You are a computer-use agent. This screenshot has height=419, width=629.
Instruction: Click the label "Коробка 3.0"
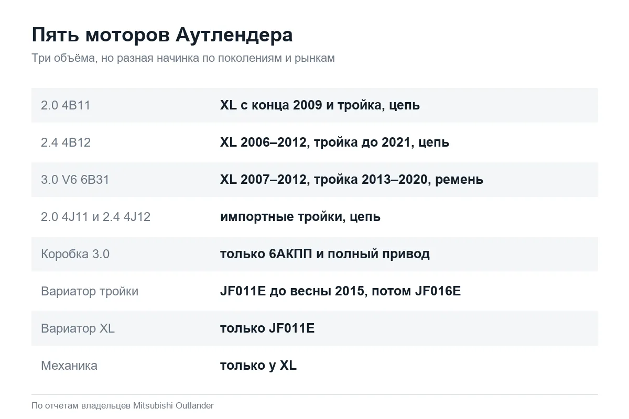[75, 254]
